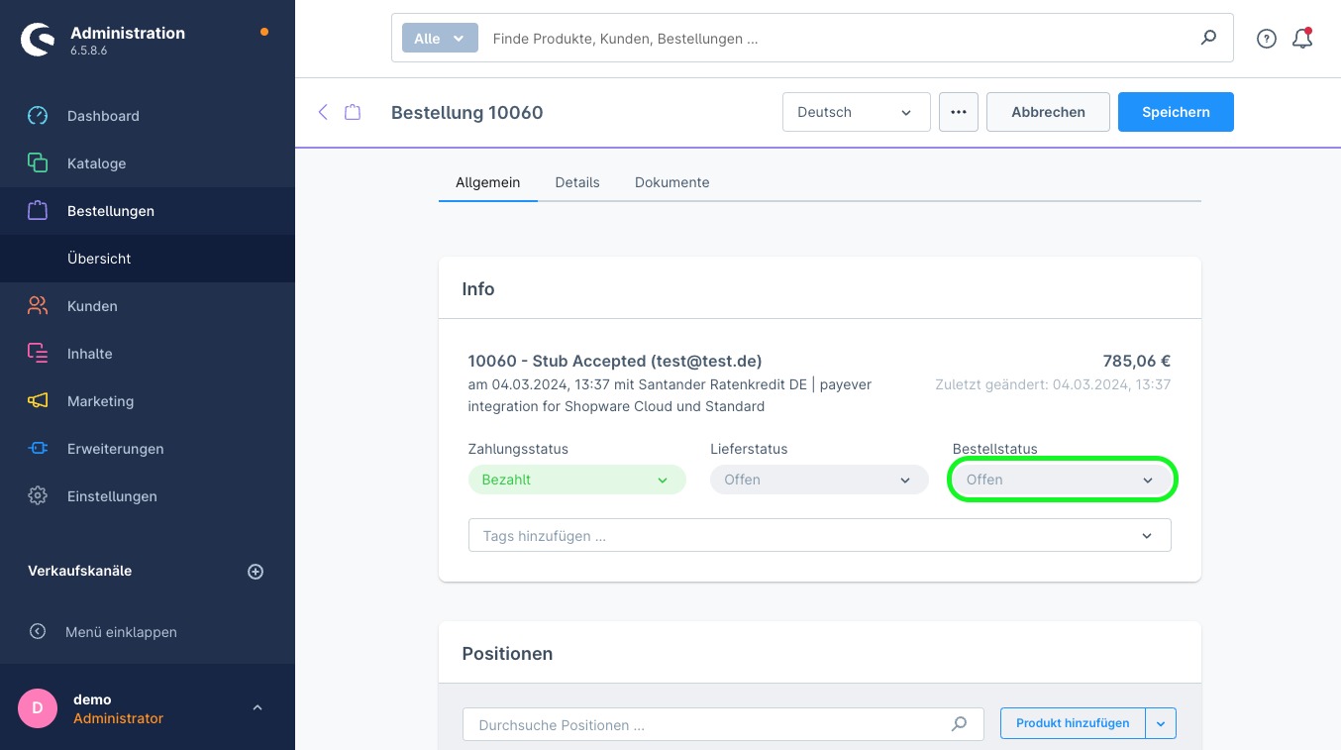Switch to the Details tab
Viewport: 1341px width, 750px height.
click(577, 182)
